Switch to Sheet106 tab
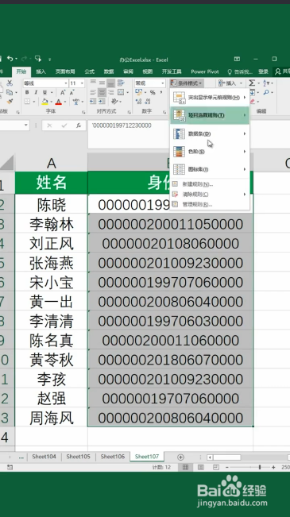This screenshot has height=517, width=290. coord(113,457)
